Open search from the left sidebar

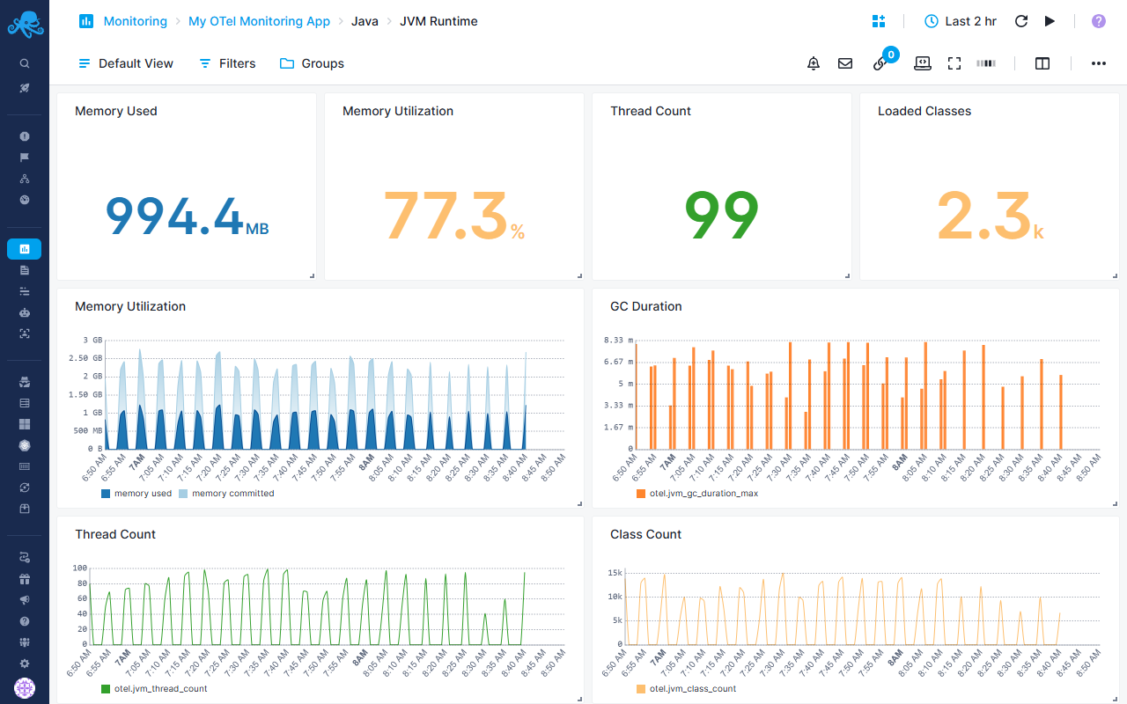click(x=24, y=62)
